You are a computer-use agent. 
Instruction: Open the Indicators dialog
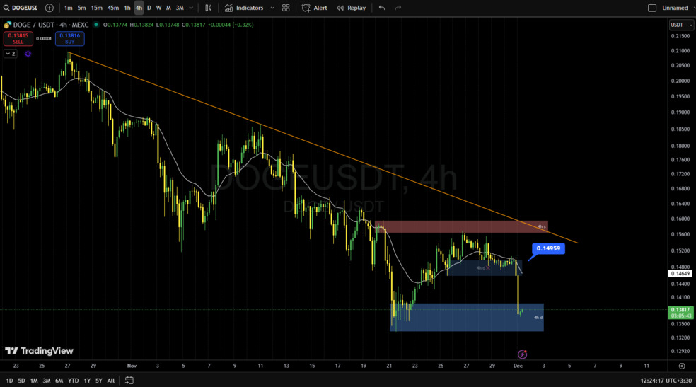(x=245, y=8)
